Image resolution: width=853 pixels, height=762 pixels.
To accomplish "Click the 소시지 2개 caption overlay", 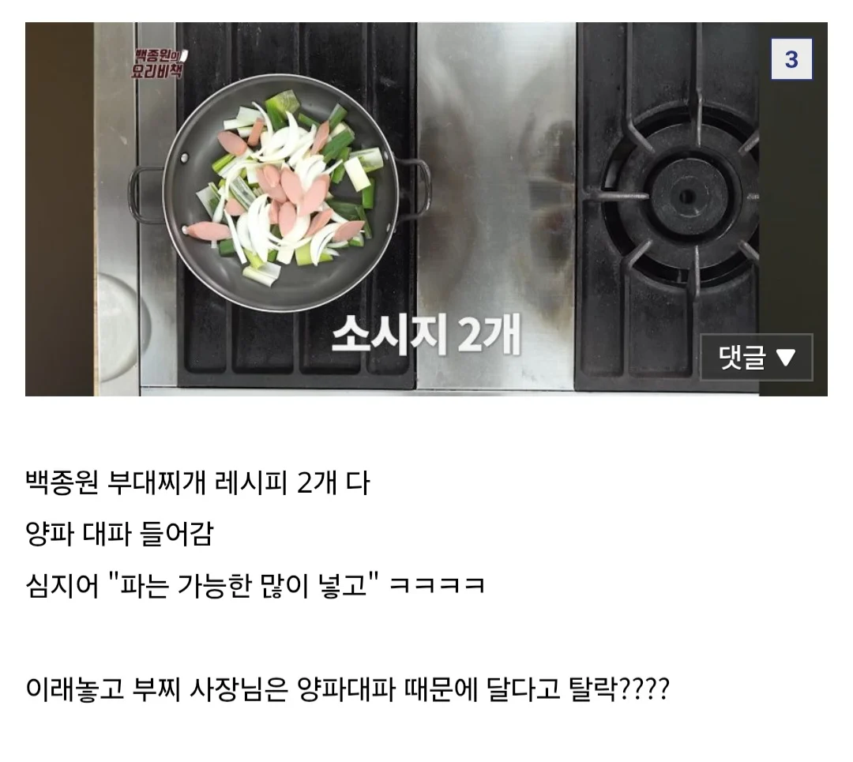I will coord(426,334).
